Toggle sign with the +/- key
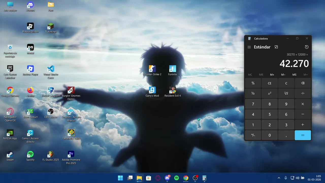 253,135
